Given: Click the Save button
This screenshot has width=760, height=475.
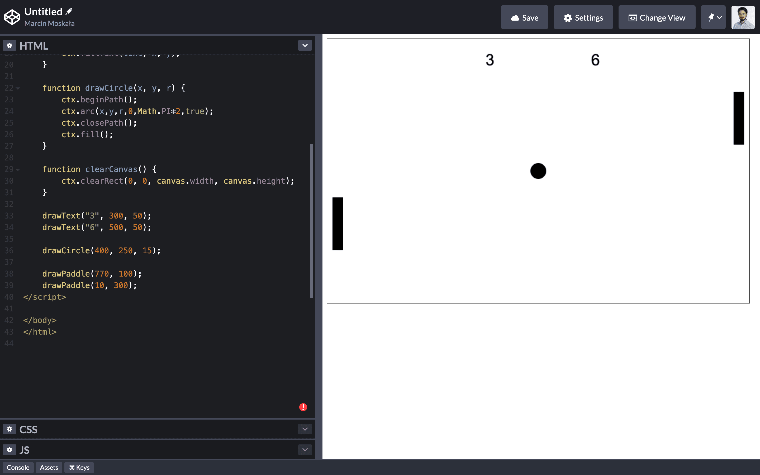Looking at the screenshot, I should point(524,17).
